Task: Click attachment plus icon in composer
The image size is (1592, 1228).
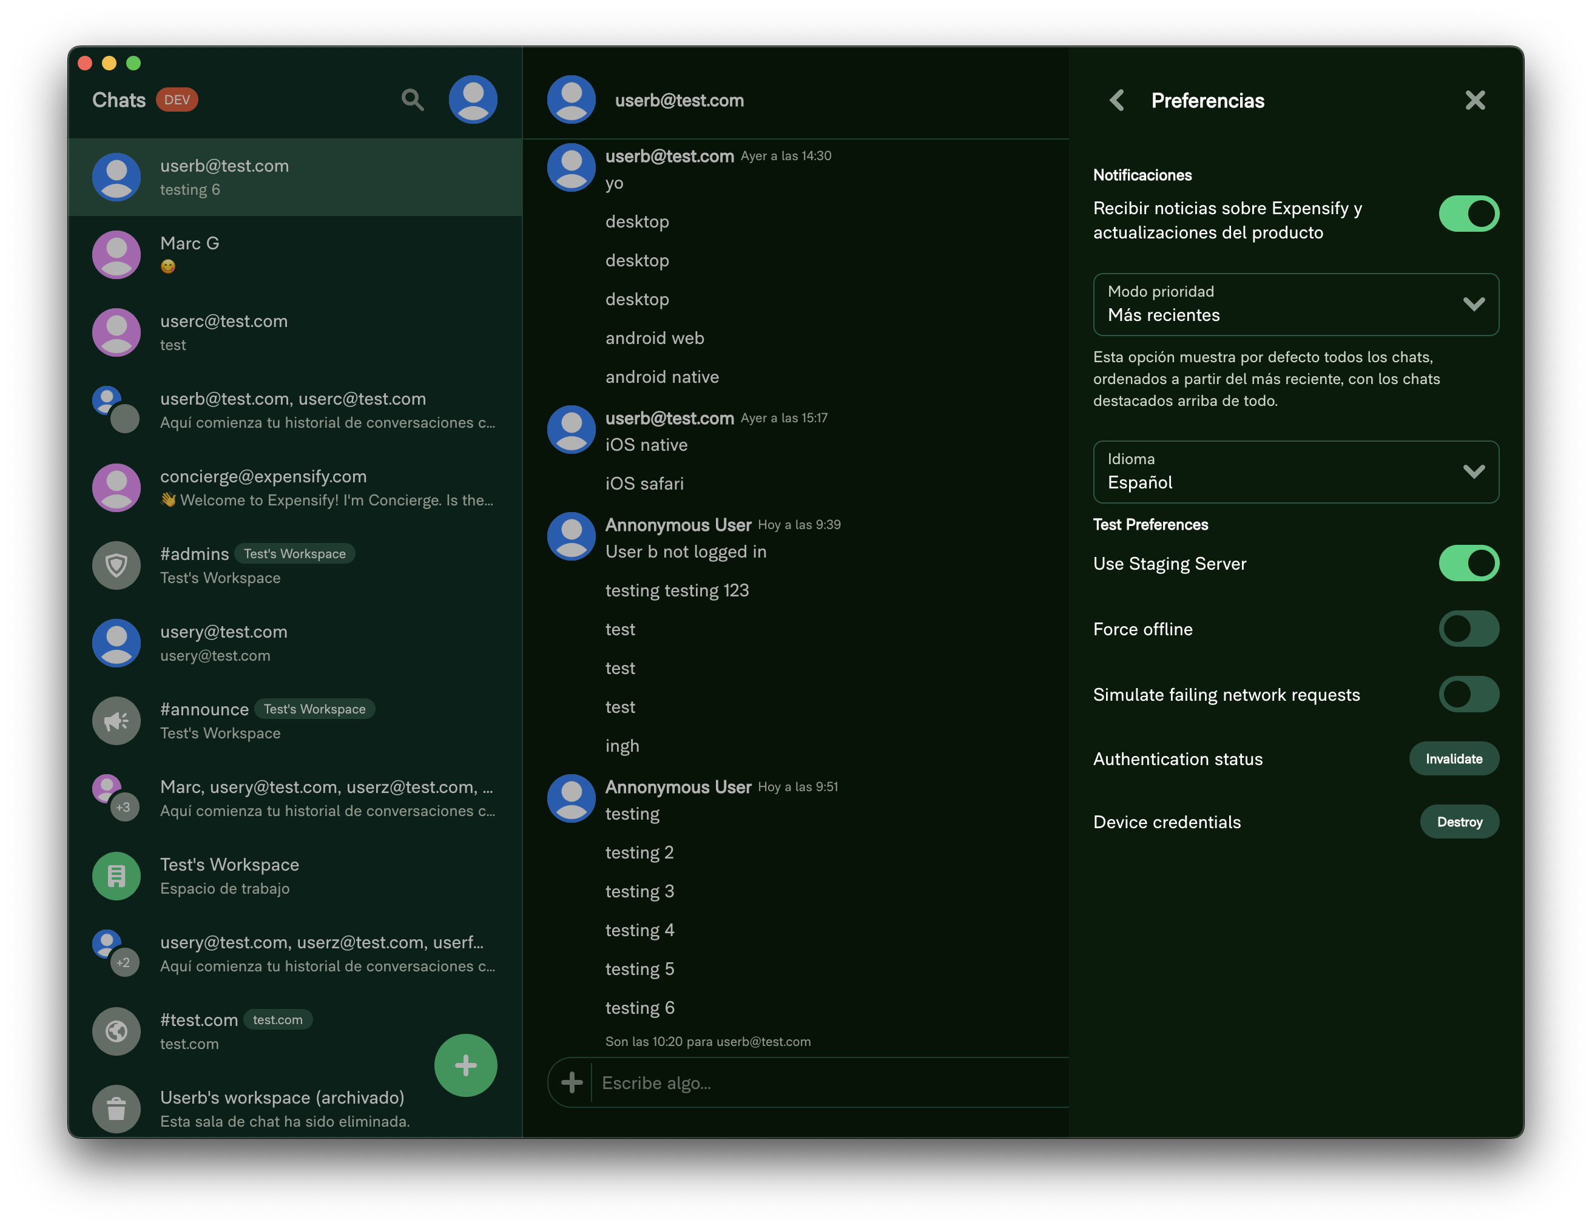Action: tap(572, 1083)
